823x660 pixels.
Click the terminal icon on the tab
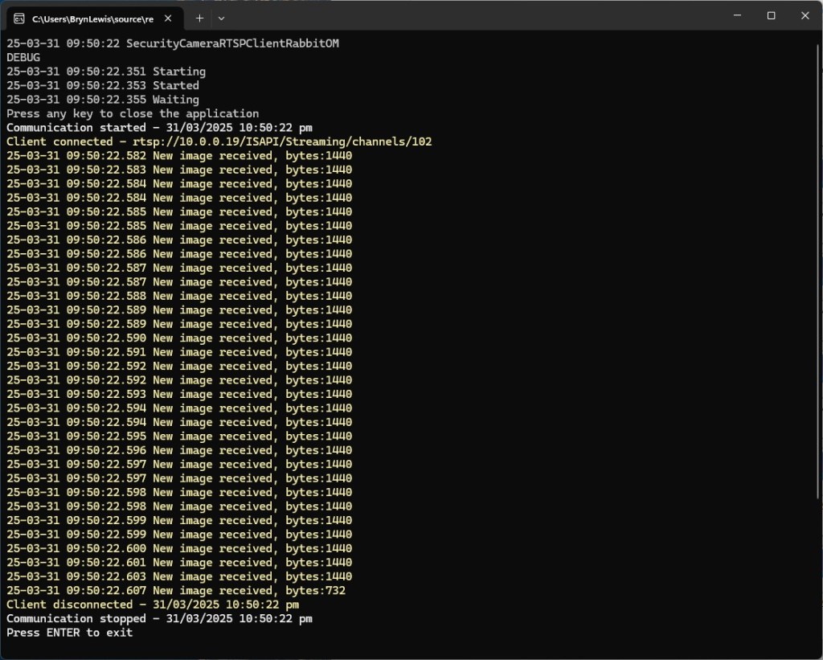pos(18,18)
